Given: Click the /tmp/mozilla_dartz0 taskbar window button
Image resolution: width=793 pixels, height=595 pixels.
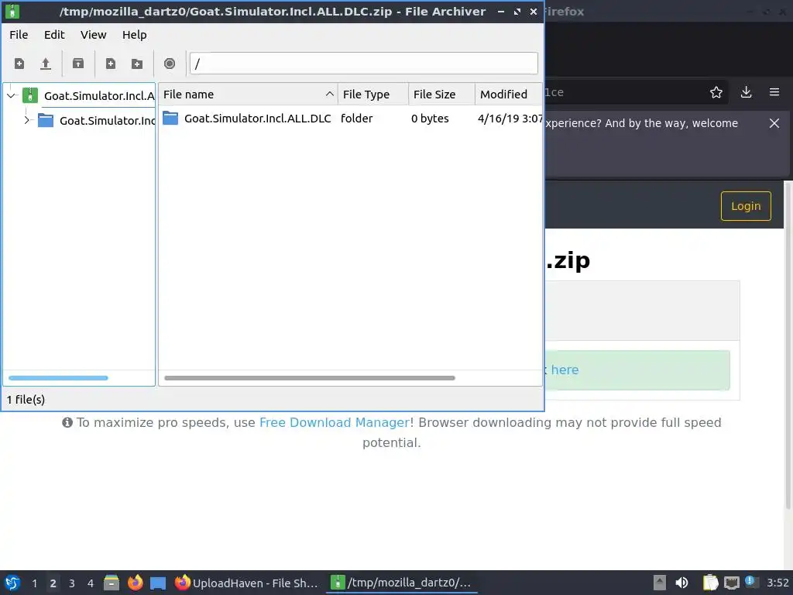Looking at the screenshot, I should point(402,583).
